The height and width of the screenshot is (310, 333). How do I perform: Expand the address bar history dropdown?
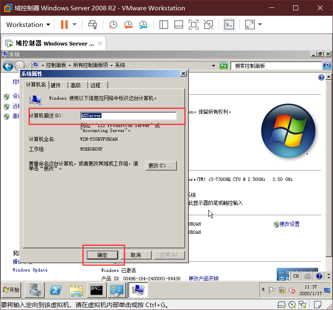tap(213, 66)
